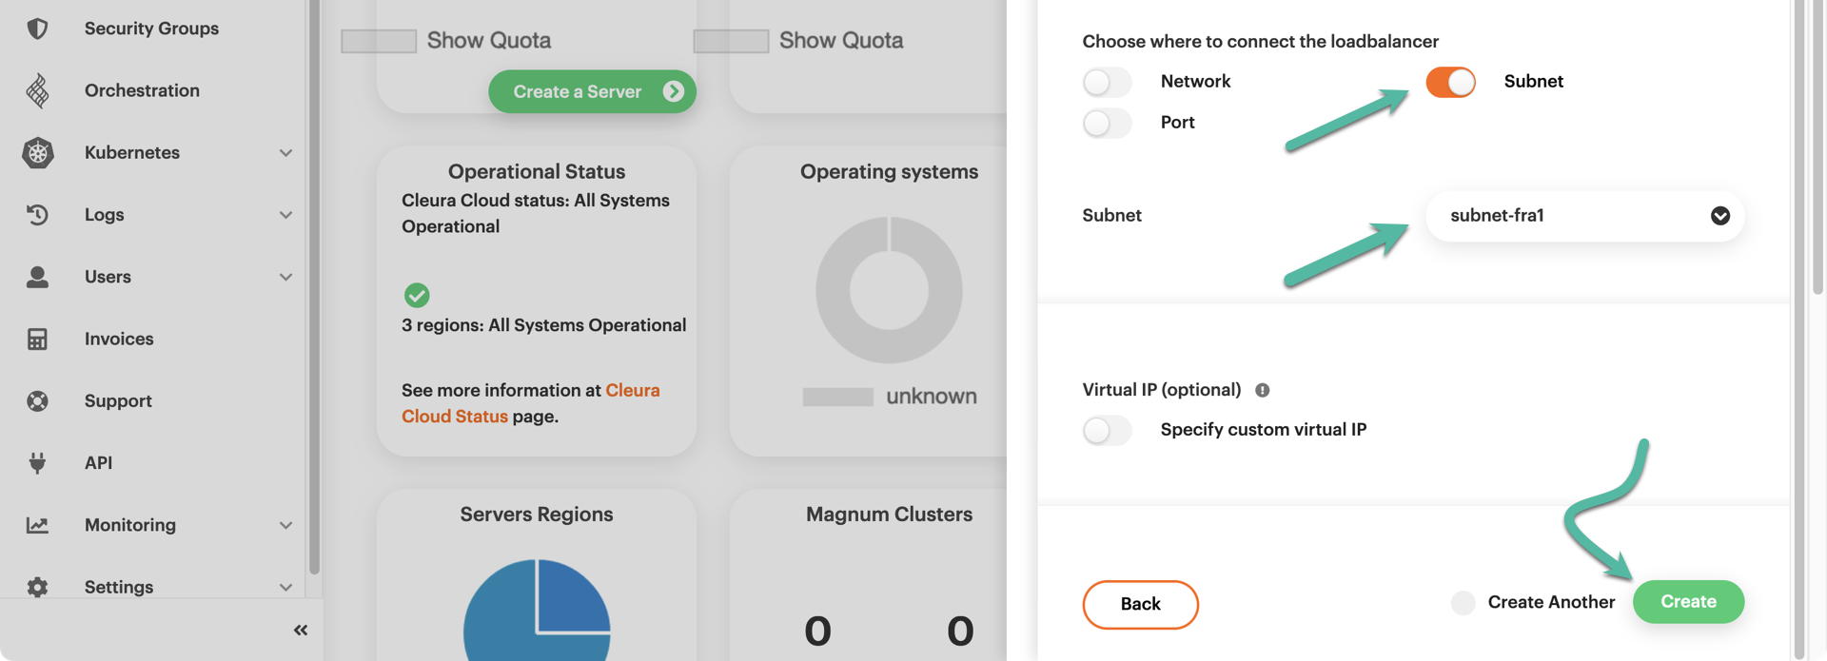Open Orchestration via its sidebar icon
Screen dimensions: 1827x661
(37, 90)
